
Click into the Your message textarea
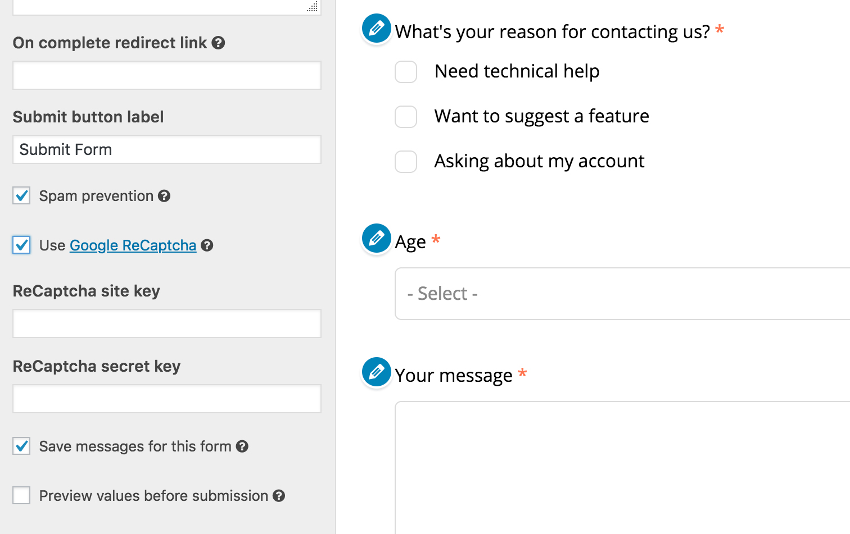click(x=622, y=467)
